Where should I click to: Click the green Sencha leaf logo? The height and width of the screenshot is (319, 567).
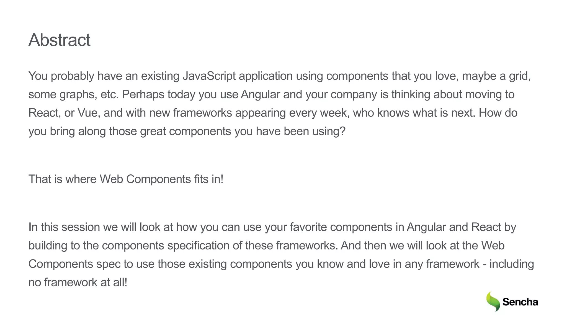493,302
